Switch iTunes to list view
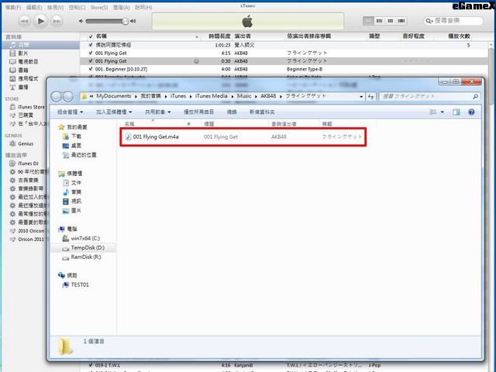 pyautogui.click(x=368, y=21)
